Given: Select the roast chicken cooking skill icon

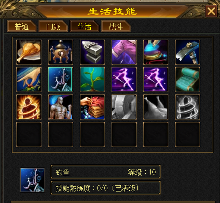Looking at the screenshot, I should click(x=29, y=52).
